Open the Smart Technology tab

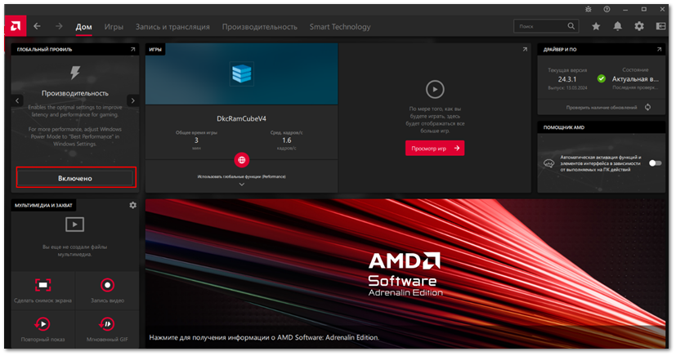tap(340, 27)
